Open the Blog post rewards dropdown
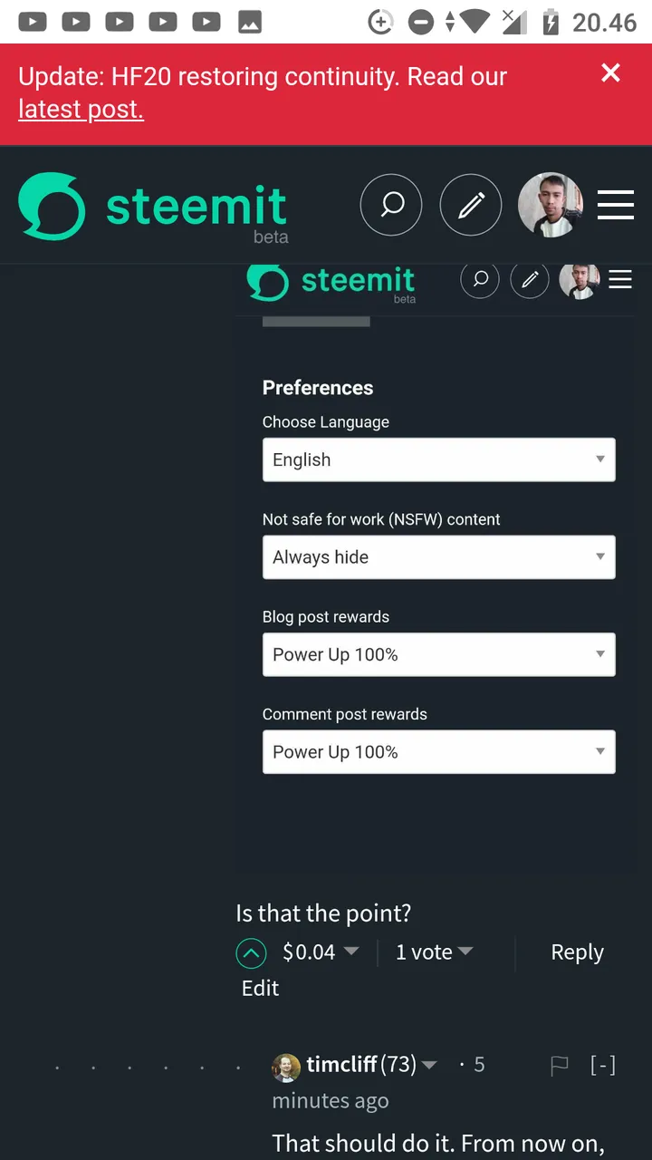The width and height of the screenshot is (652, 1160). click(x=439, y=654)
